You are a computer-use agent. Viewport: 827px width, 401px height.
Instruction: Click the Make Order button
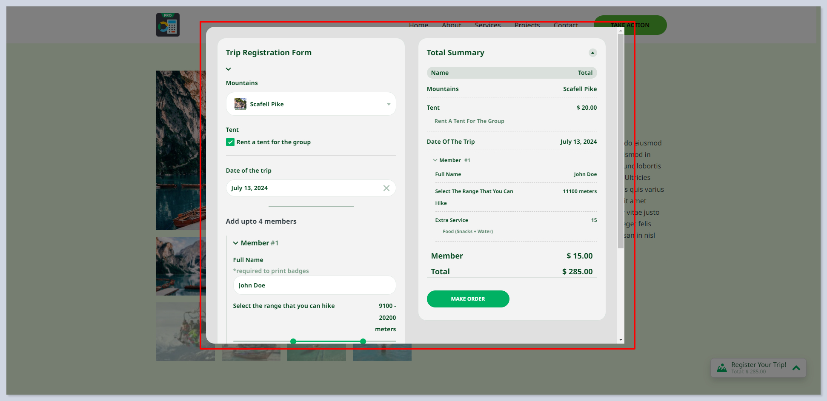coord(468,299)
